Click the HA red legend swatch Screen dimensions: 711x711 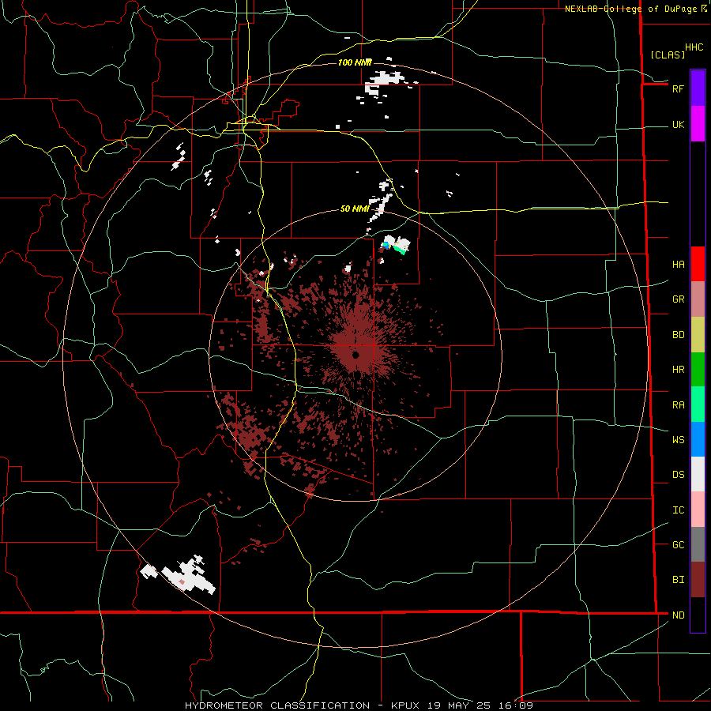pos(698,264)
